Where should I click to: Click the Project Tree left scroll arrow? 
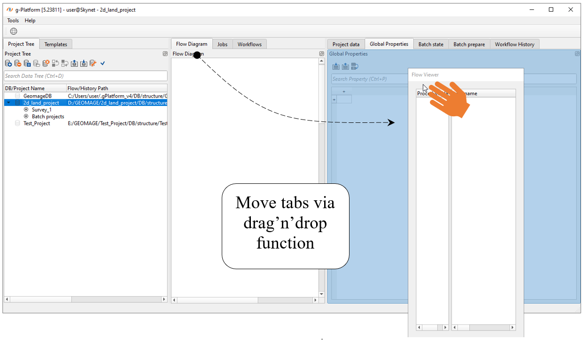click(x=7, y=299)
